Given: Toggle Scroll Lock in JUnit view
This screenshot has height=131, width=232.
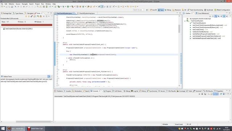Looking at the screenshot, I should coord(34,16).
